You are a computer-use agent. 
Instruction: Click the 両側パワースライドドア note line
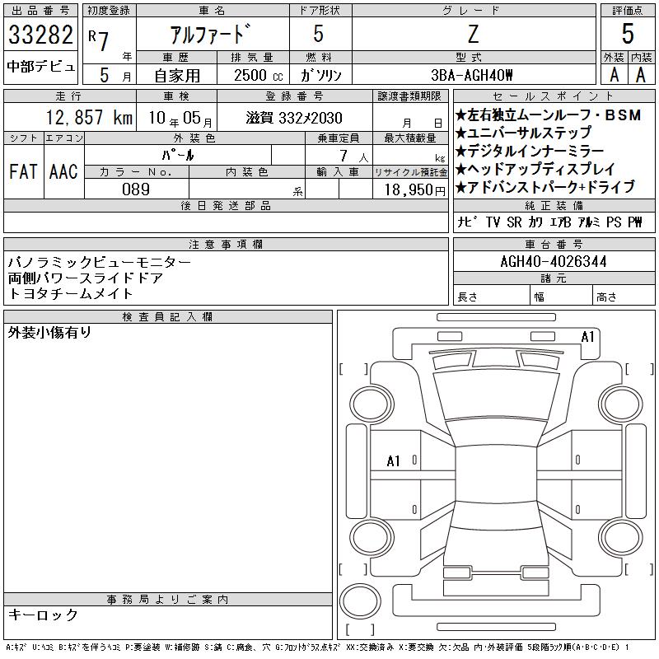86,278
